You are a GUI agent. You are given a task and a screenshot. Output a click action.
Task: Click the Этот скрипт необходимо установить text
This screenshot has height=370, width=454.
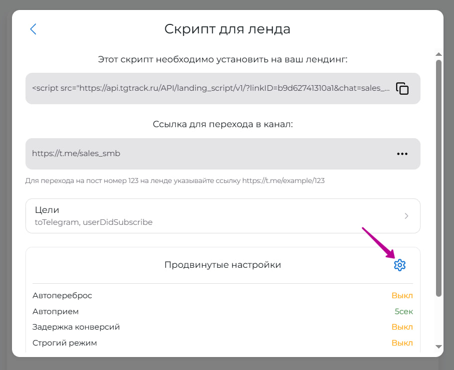pyautogui.click(x=223, y=59)
